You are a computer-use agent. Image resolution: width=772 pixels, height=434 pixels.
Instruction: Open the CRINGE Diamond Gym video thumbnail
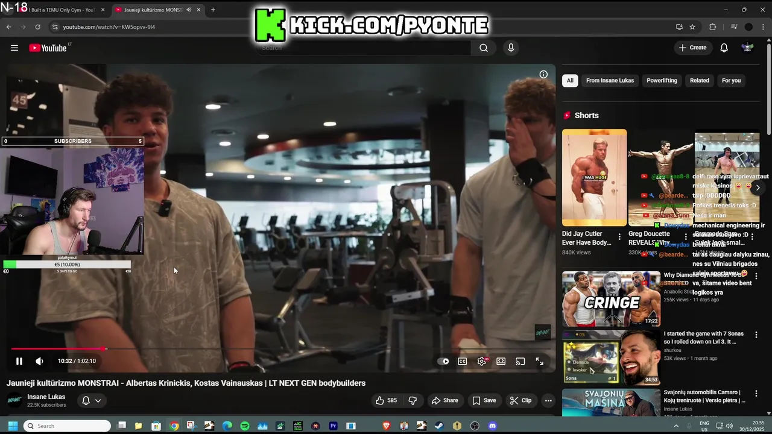(611, 299)
